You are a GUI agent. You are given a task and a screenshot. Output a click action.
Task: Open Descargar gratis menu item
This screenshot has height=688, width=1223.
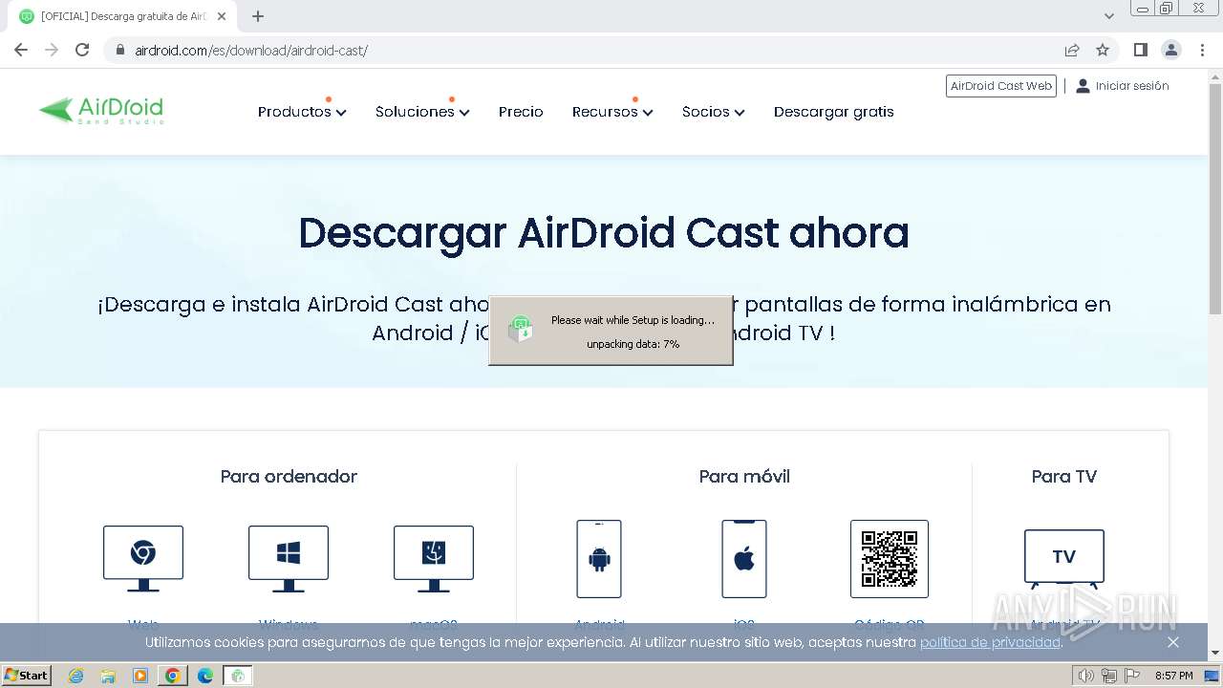834,112
